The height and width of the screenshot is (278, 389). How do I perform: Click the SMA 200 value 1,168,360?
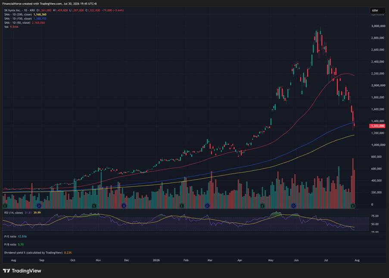pos(40,14)
